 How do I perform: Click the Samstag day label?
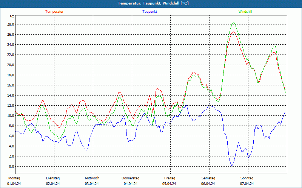pos(208,178)
